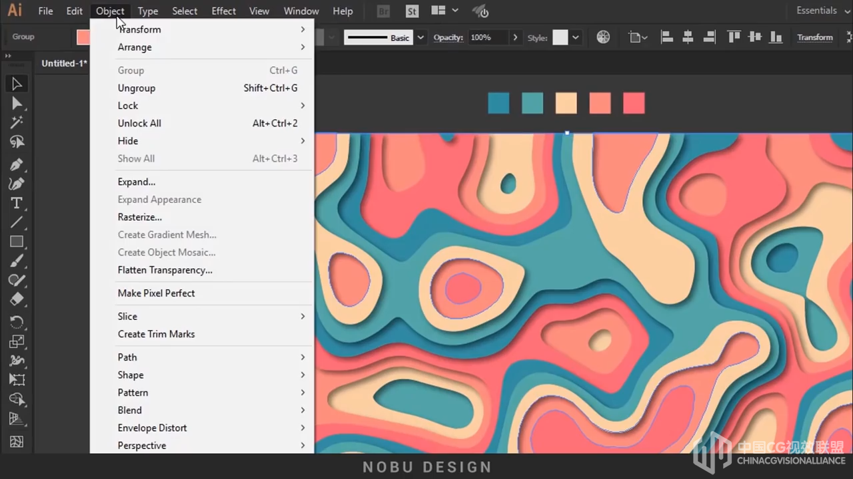The height and width of the screenshot is (479, 853).
Task: Activate the Free Transform tool
Action: point(17,380)
